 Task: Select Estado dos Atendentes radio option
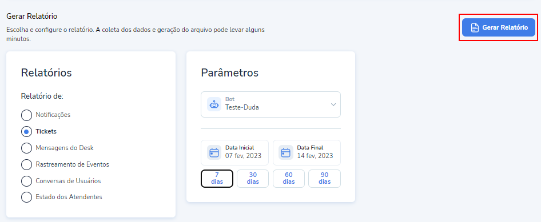coord(26,197)
